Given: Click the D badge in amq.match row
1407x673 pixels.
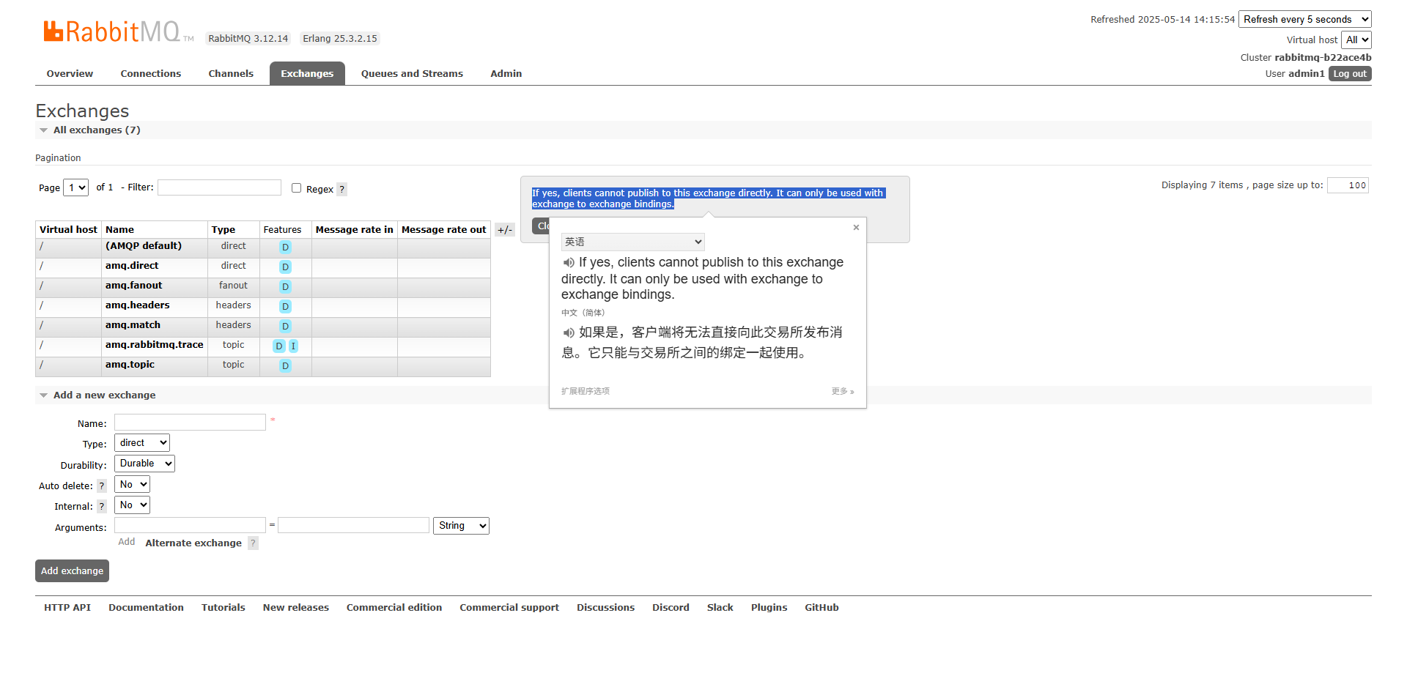Looking at the screenshot, I should pos(286,327).
